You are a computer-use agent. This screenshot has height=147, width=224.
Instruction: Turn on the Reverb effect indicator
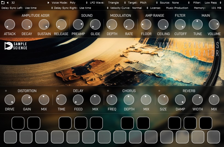pyautogui.click(x=159, y=91)
